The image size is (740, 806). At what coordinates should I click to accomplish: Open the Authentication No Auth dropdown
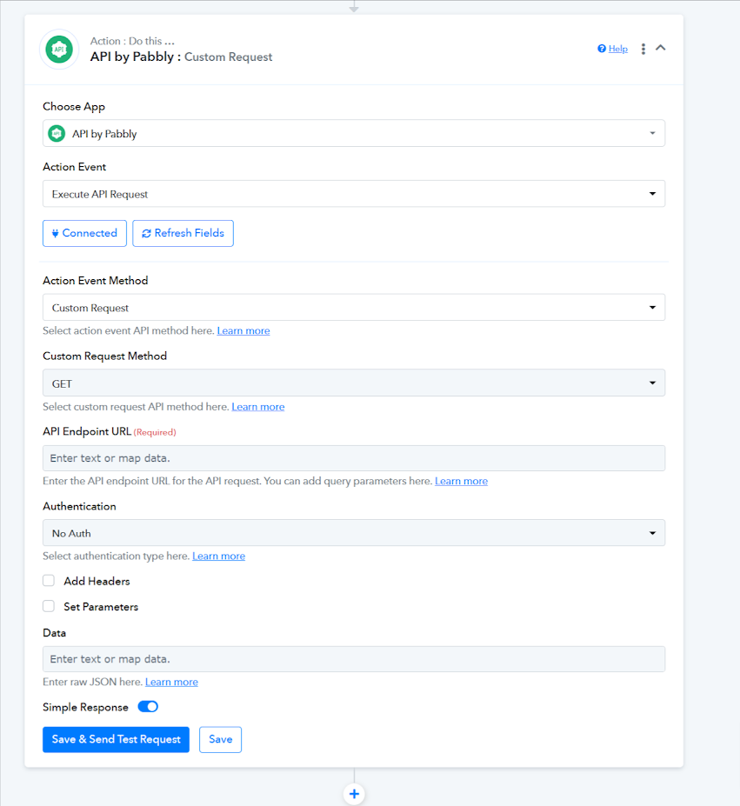click(354, 533)
